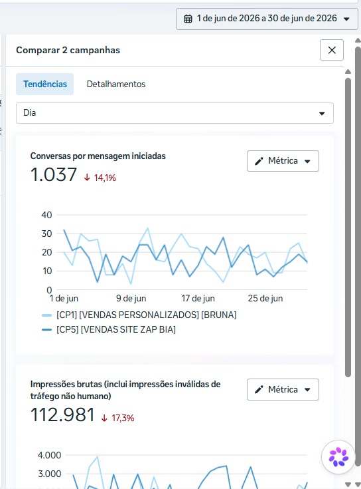The image size is (361, 489).
Task: Click the down arrow icon beside 14,1%
Action: pyautogui.click(x=87, y=178)
